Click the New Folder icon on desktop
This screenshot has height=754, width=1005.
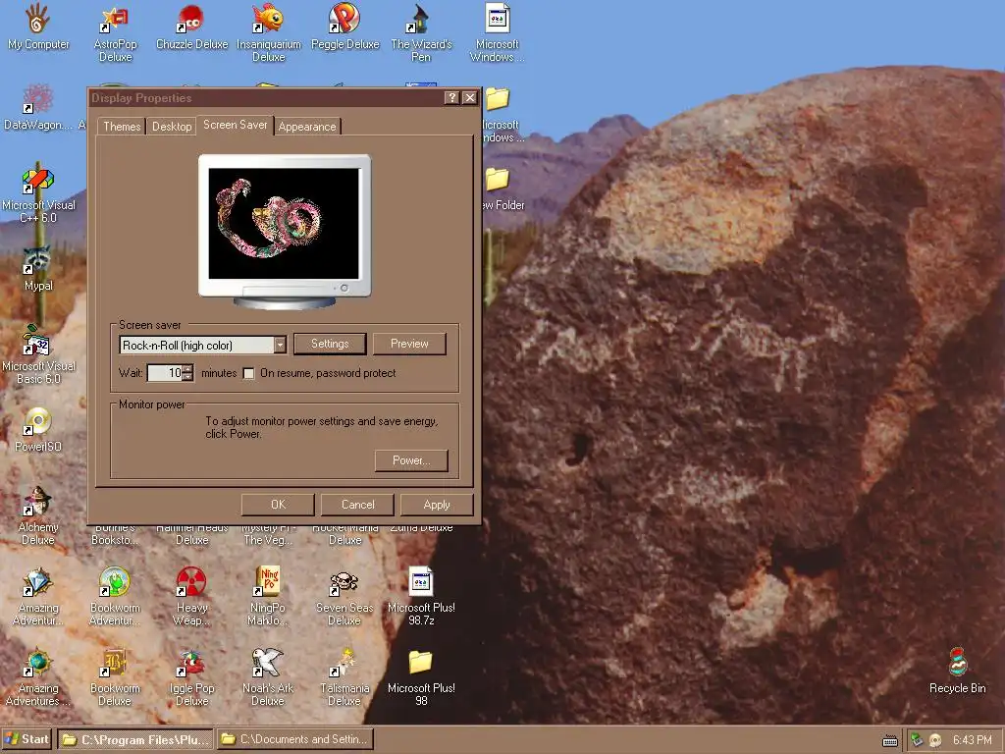(498, 181)
